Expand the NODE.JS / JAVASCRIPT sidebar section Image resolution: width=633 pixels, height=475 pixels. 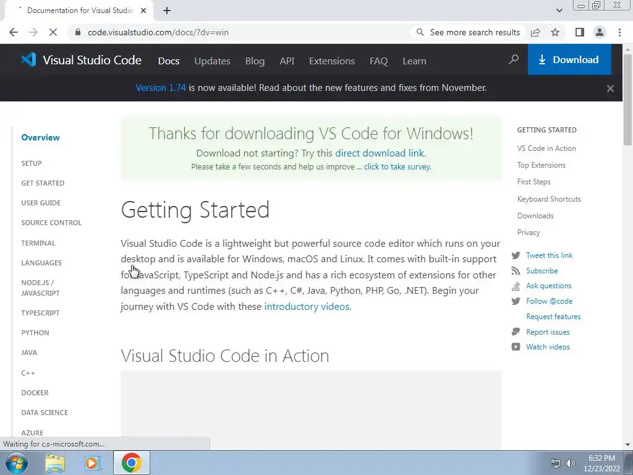pyautogui.click(x=40, y=288)
